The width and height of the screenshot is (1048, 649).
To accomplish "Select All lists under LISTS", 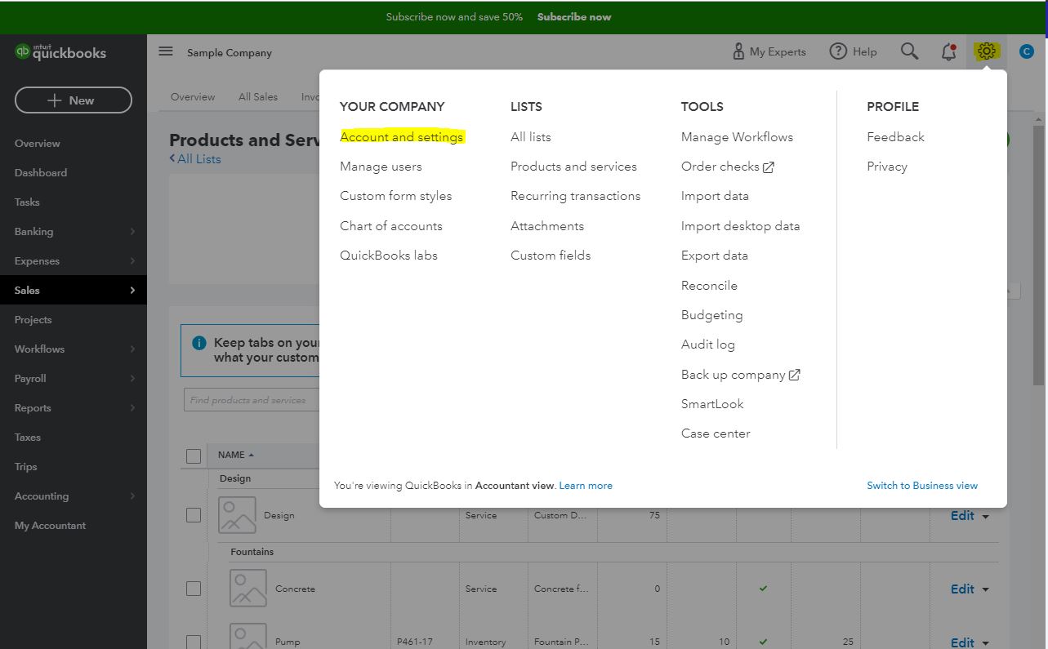I will coord(531,137).
